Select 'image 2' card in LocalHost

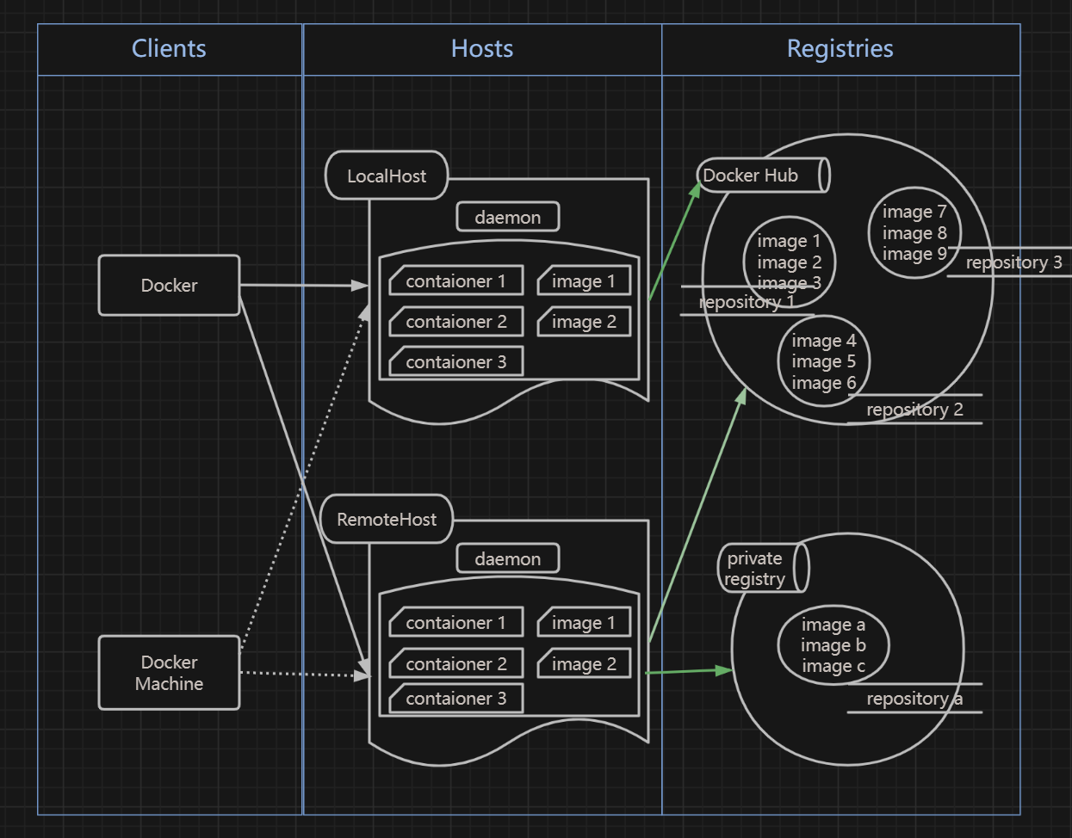click(584, 322)
